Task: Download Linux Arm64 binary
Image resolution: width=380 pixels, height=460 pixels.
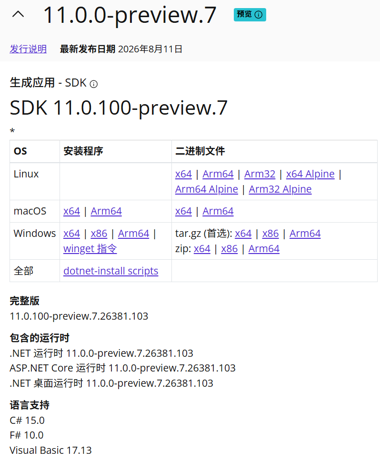Action: (218, 174)
